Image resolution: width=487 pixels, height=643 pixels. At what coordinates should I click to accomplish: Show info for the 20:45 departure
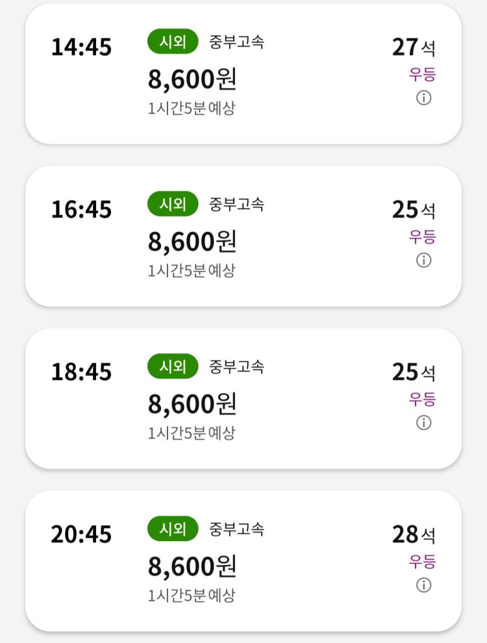click(x=423, y=585)
